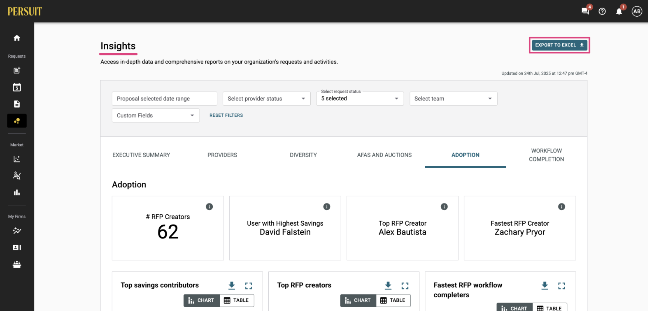Click the Proposal selected date range field
This screenshot has height=311, width=648.
164,99
